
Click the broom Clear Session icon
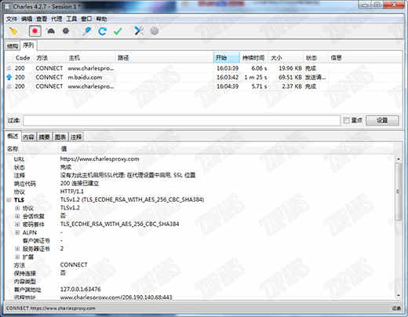pyautogui.click(x=13, y=31)
